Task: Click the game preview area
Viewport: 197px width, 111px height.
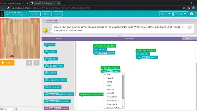Action: (20, 39)
